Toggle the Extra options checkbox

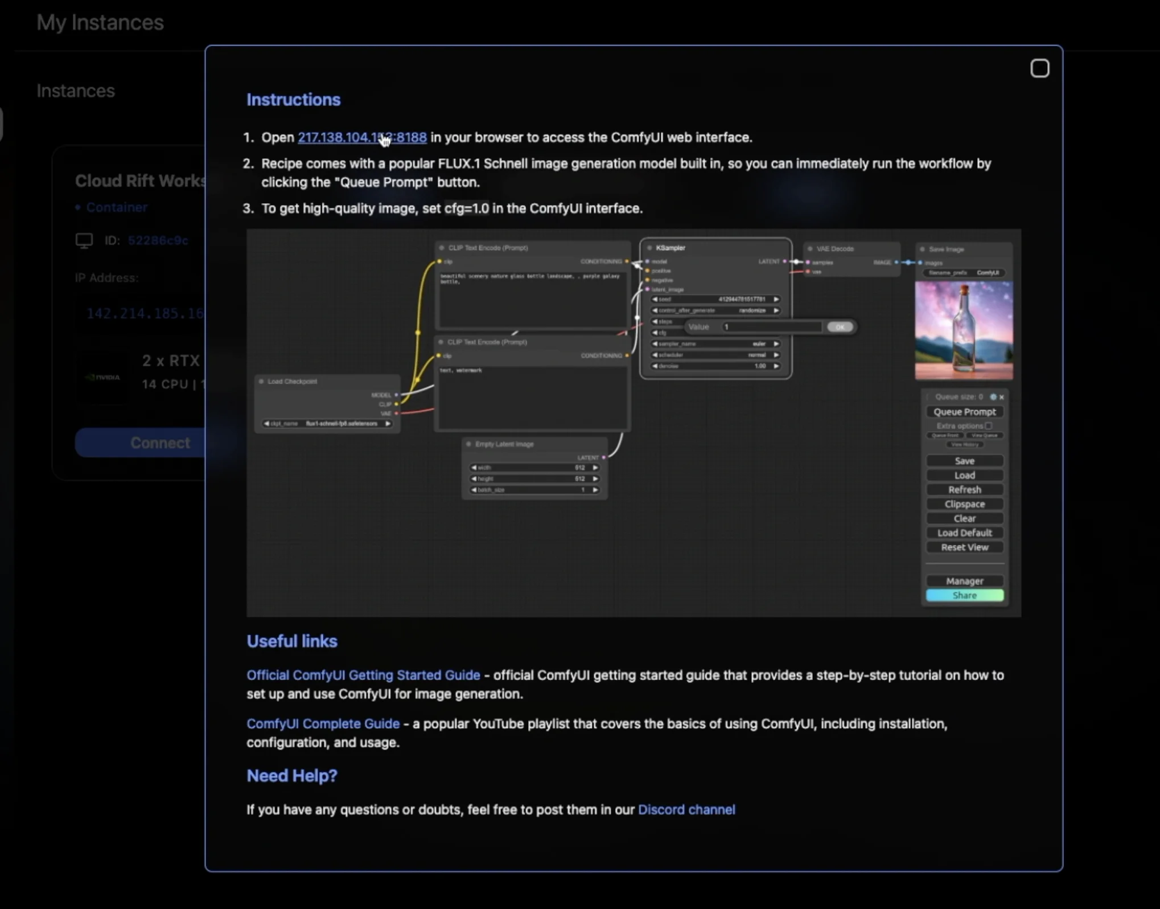point(989,425)
